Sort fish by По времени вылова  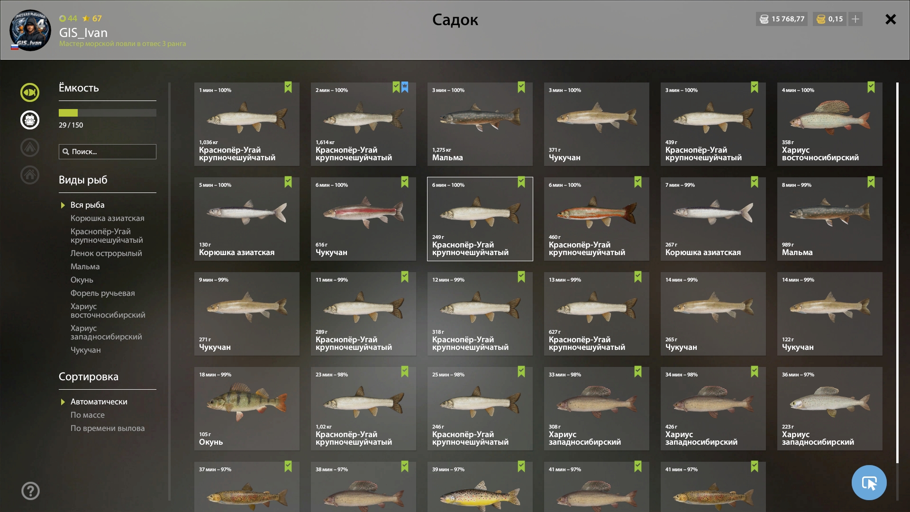(x=108, y=428)
